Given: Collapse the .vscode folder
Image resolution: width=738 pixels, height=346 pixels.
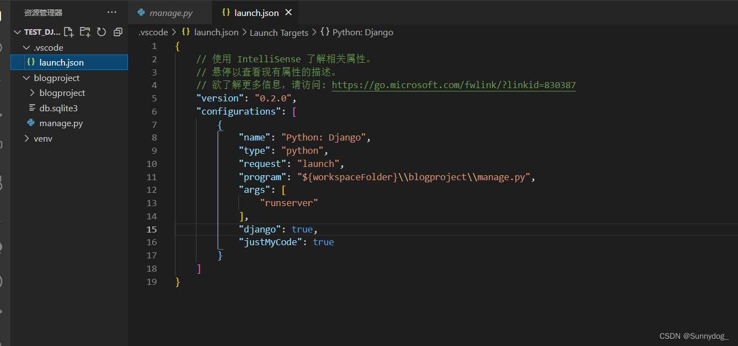Looking at the screenshot, I should point(26,47).
